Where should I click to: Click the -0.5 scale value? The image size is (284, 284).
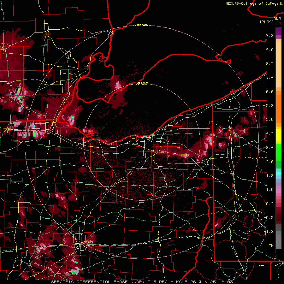[269, 218]
